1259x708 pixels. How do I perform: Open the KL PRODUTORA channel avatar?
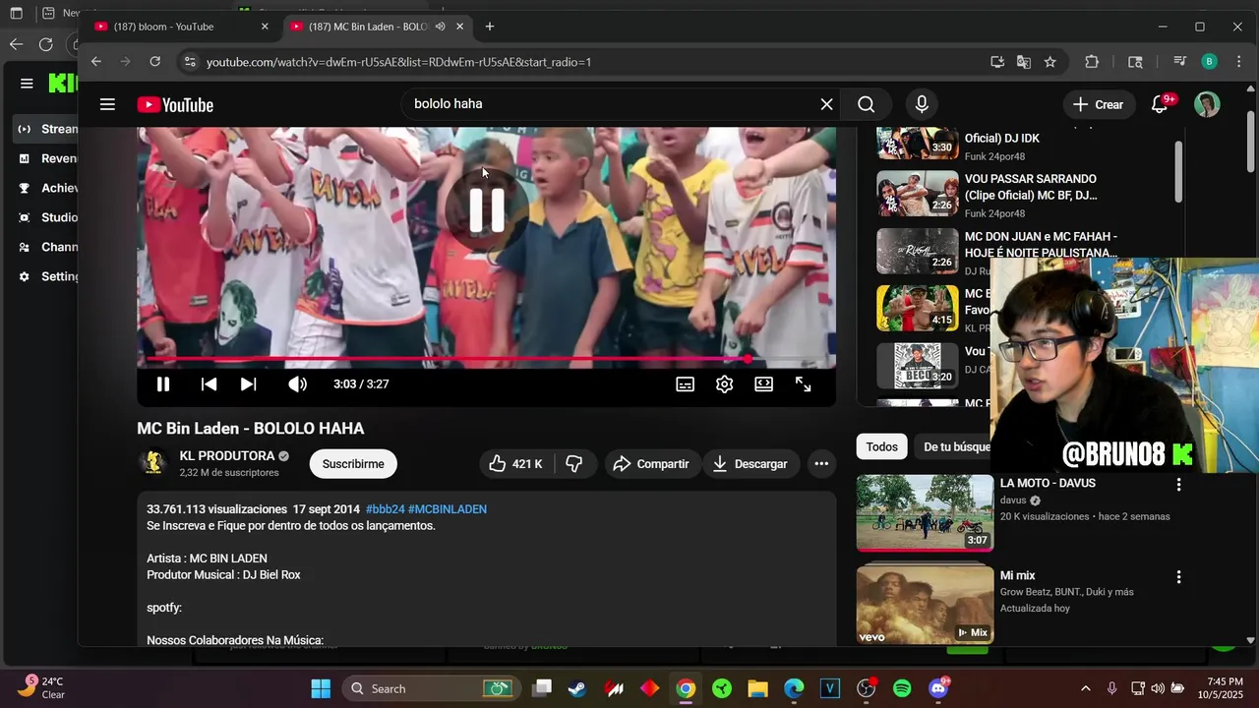tap(153, 463)
